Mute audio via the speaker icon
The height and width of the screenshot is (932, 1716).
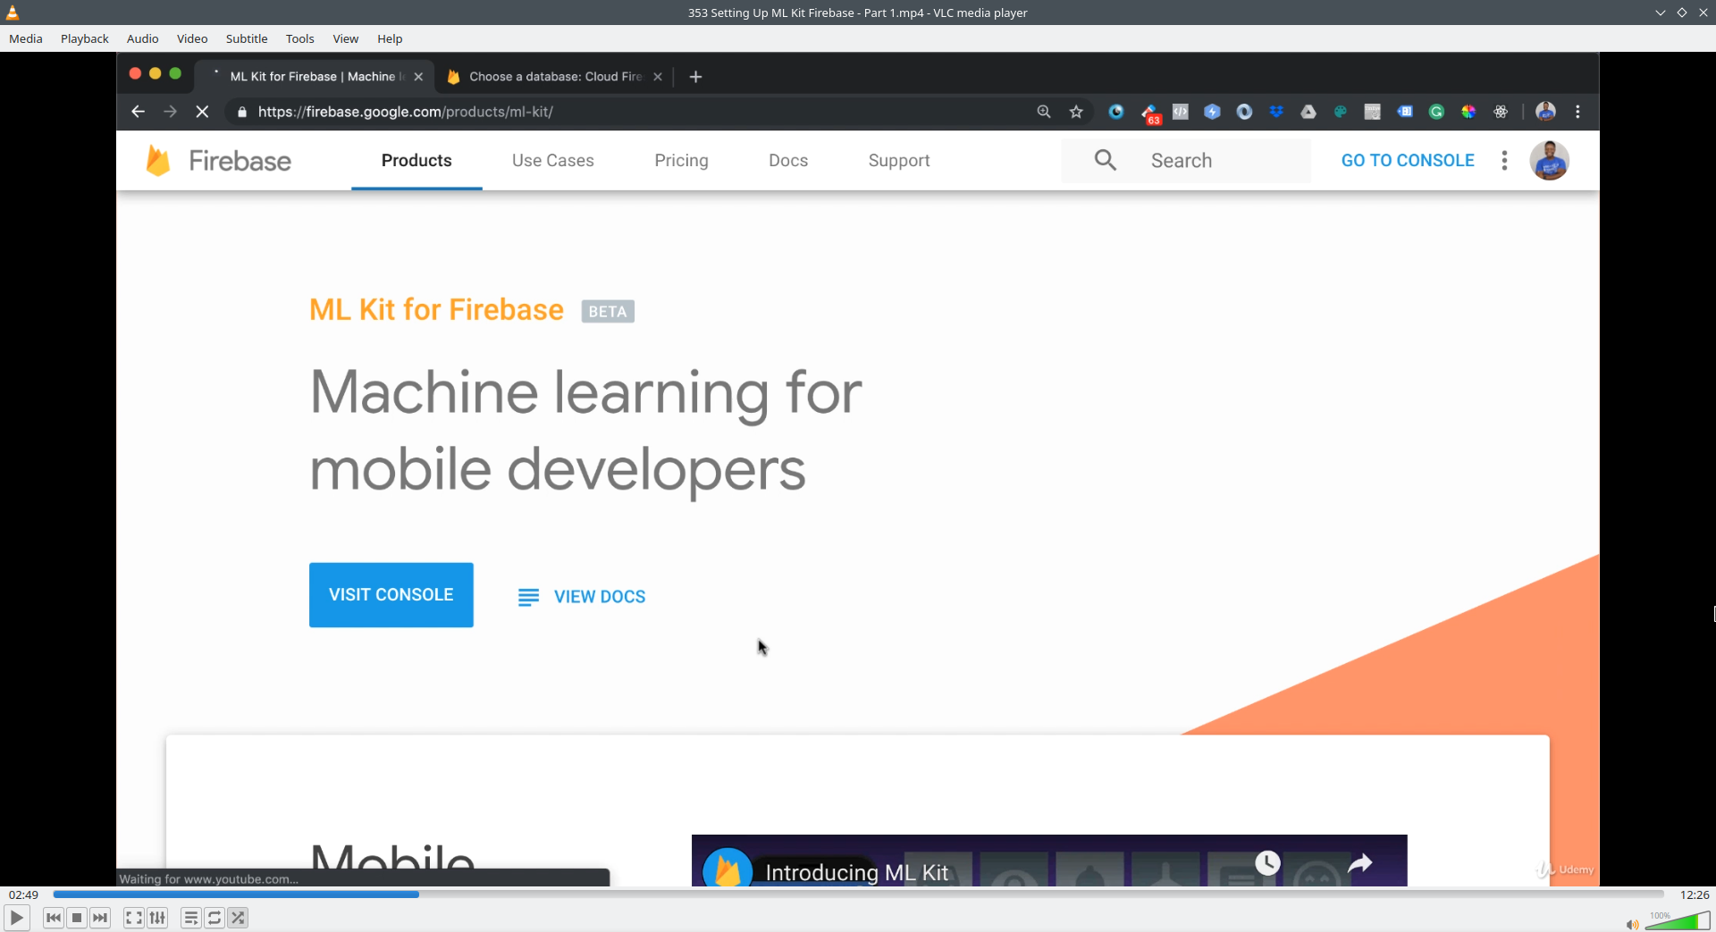1632,924
